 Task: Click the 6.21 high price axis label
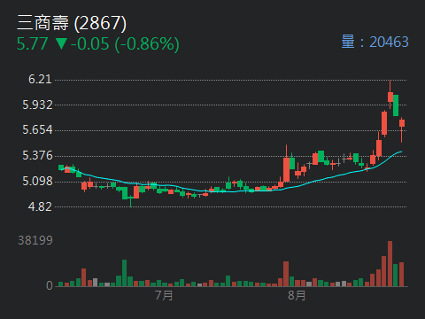pos(40,79)
